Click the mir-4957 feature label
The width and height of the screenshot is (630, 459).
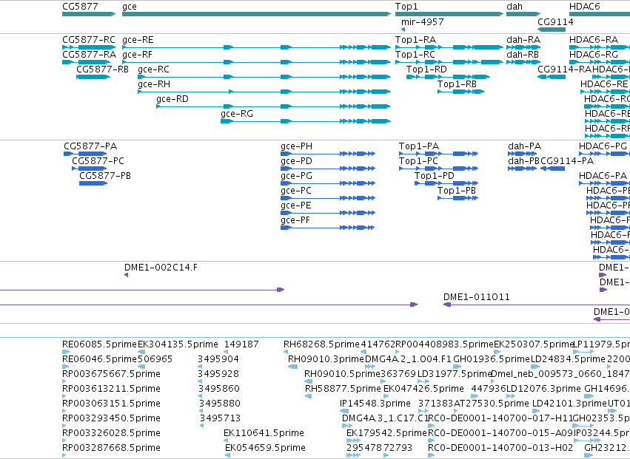tap(422, 22)
